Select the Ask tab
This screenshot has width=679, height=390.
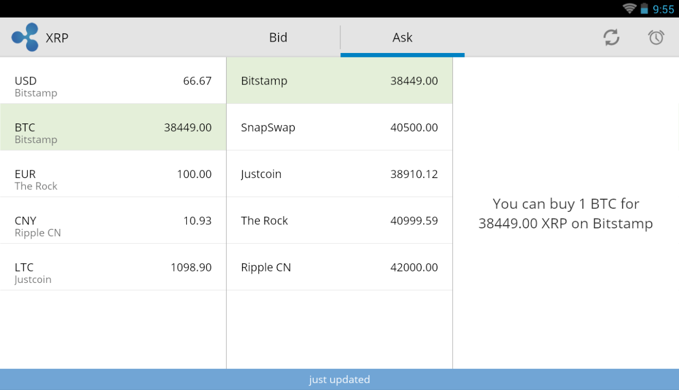tap(402, 37)
